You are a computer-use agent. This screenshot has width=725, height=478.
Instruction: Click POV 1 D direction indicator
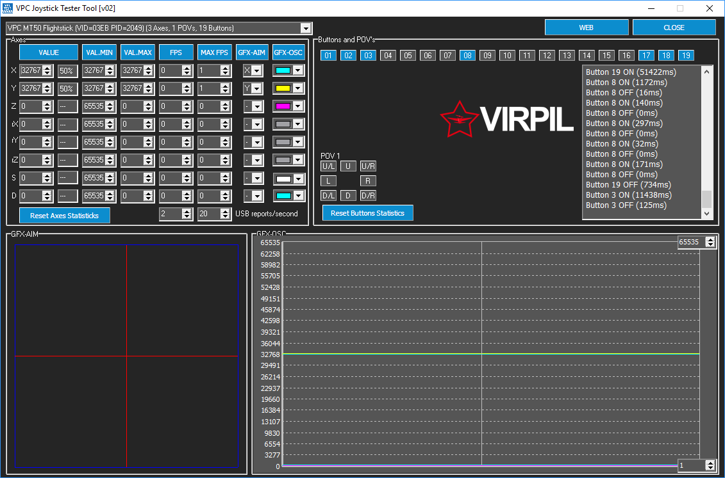point(348,196)
